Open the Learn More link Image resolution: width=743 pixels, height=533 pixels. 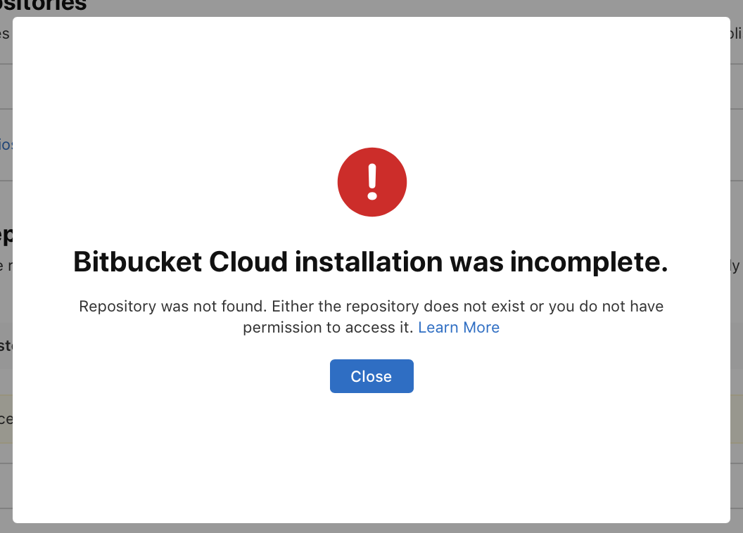point(459,328)
